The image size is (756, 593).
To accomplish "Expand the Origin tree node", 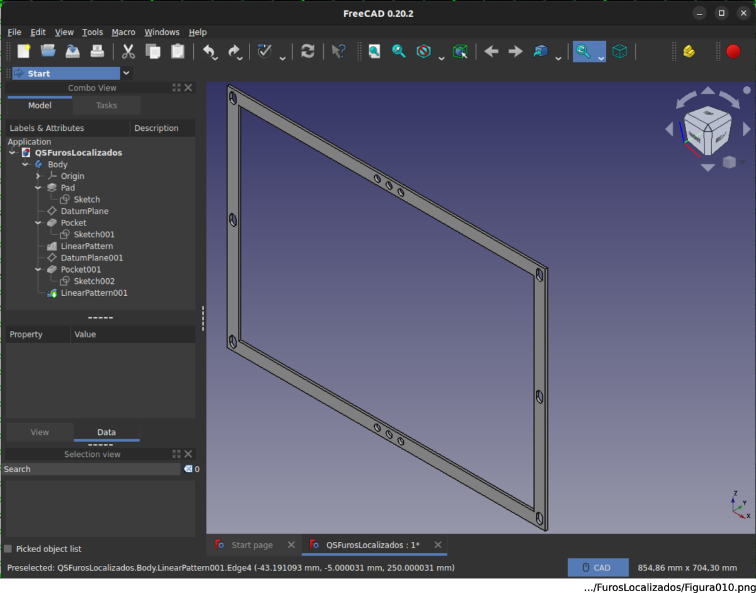I will point(38,176).
